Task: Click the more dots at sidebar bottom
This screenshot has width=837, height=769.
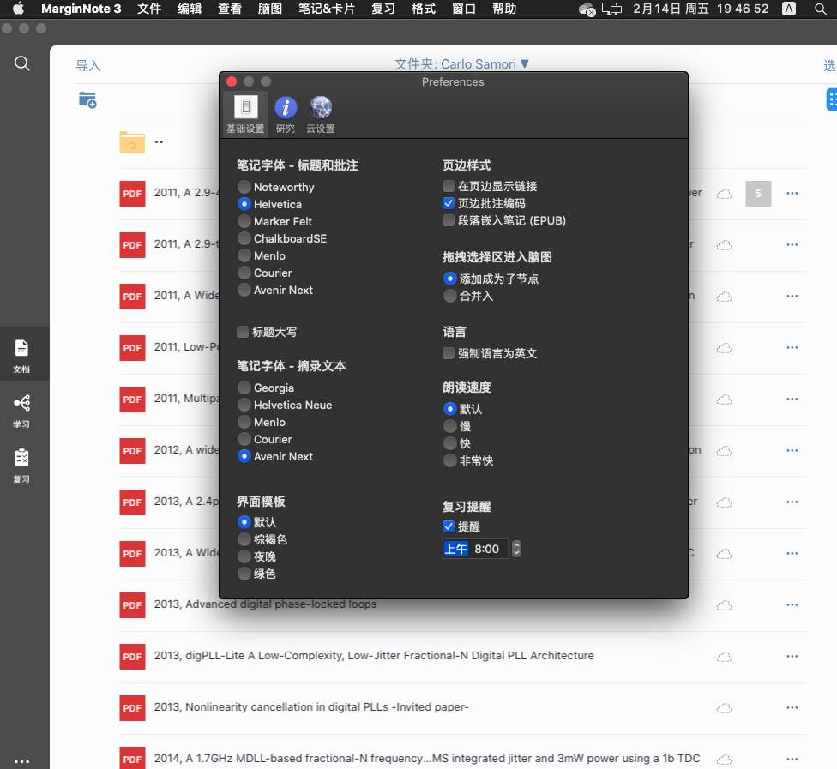Action: coord(22,761)
